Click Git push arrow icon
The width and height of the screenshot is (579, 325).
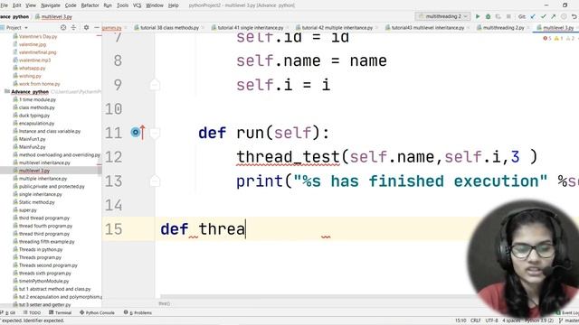(x=553, y=16)
